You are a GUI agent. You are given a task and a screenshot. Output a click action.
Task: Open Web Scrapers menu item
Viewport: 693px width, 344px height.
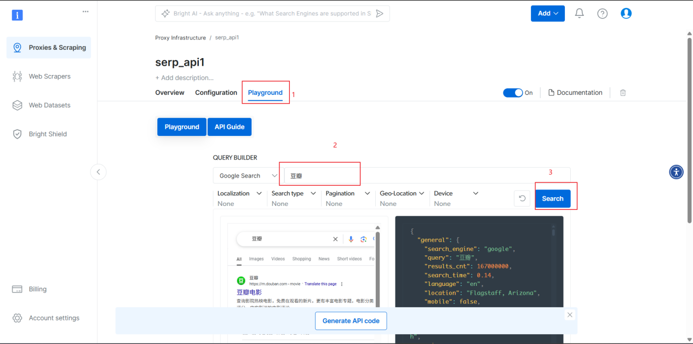pyautogui.click(x=49, y=76)
